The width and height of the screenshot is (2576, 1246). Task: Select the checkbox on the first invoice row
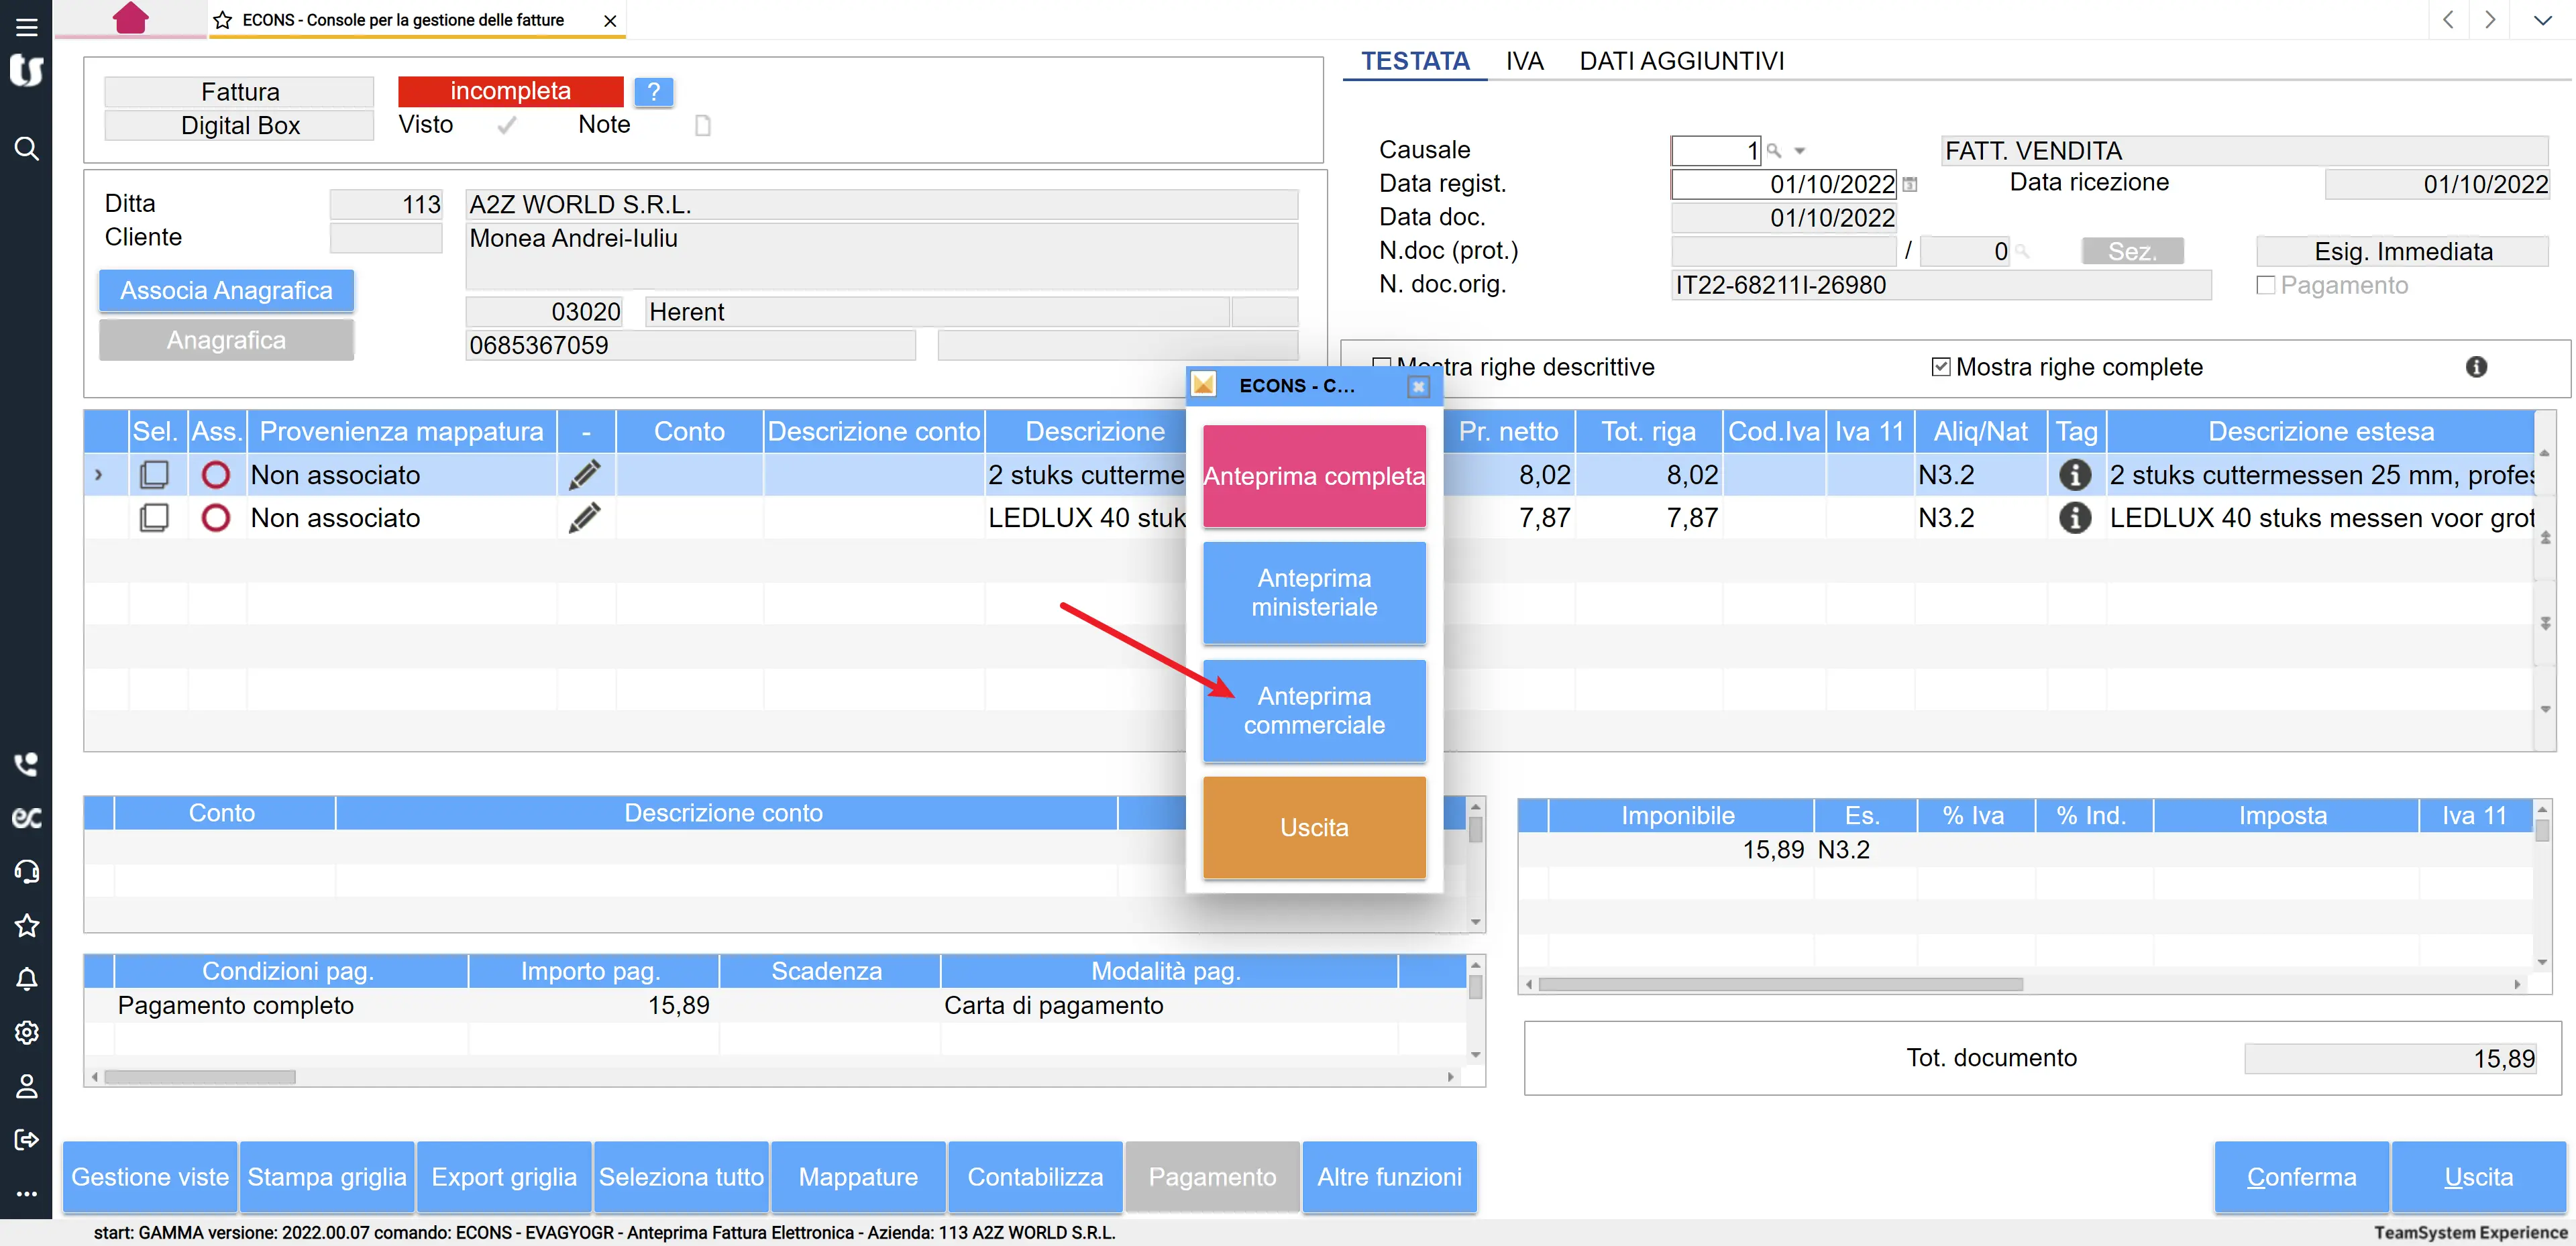point(154,475)
